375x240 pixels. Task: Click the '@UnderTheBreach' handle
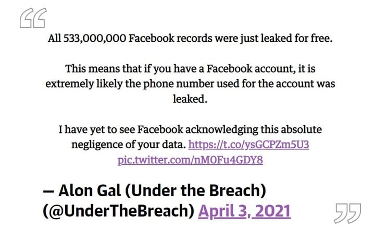[119, 211]
